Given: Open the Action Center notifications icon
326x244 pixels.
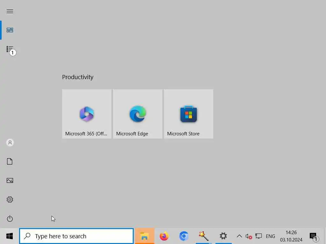Looking at the screenshot, I should pyautogui.click(x=314, y=236).
